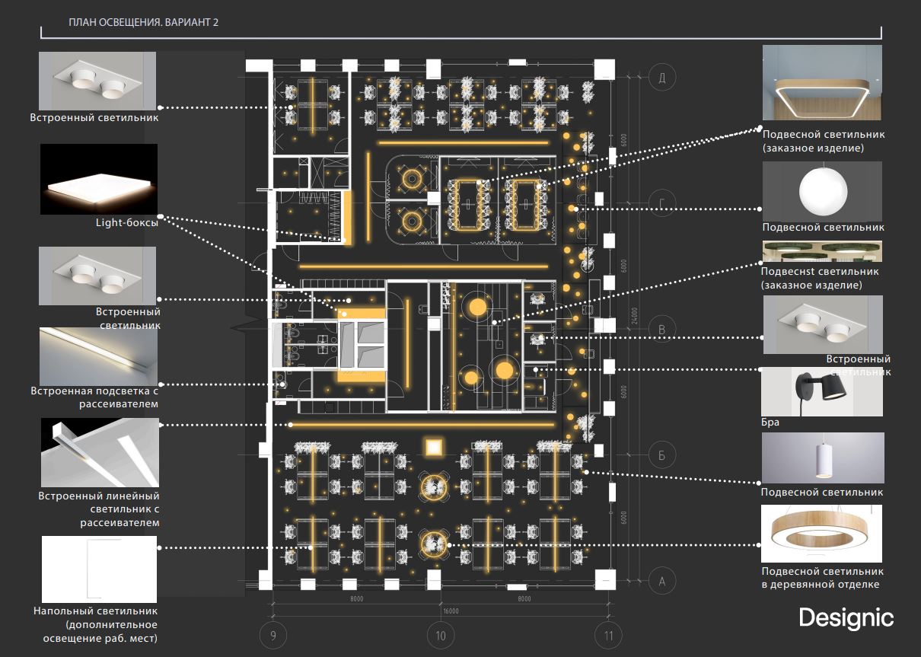Select grid axis marker Д
The width and height of the screenshot is (921, 657).
point(662,77)
